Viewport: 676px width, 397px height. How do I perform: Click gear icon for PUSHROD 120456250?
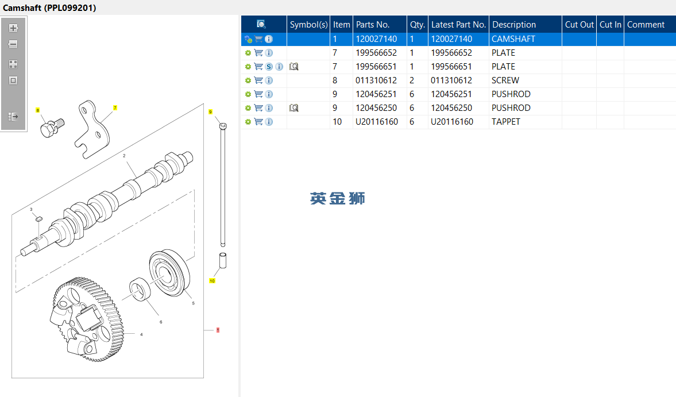click(x=248, y=108)
